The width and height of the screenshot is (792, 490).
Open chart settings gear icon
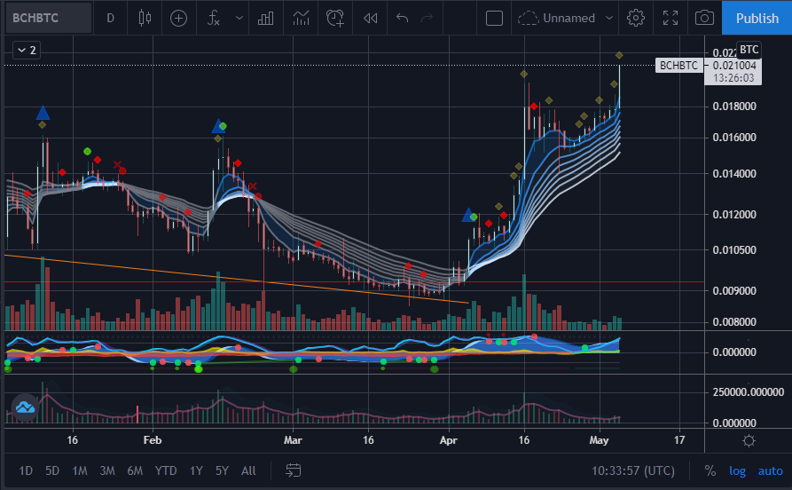tap(635, 19)
